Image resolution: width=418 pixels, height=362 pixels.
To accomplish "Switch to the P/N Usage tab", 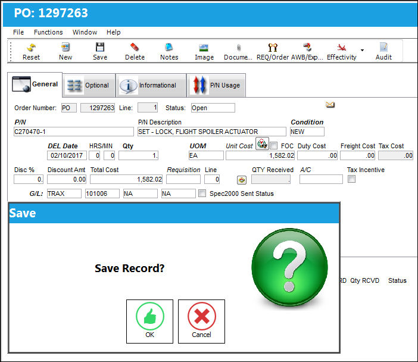I will click(216, 85).
